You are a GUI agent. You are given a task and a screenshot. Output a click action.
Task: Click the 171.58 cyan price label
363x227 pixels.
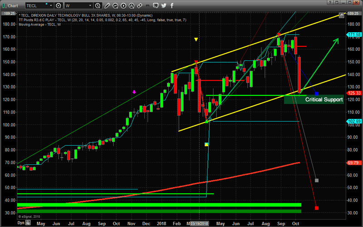tap(354, 35)
